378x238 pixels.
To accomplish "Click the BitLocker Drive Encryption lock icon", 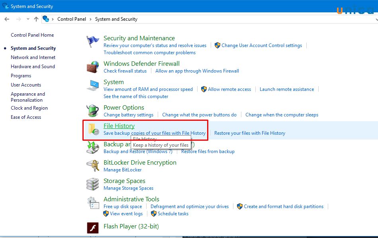I will click(x=93, y=165).
